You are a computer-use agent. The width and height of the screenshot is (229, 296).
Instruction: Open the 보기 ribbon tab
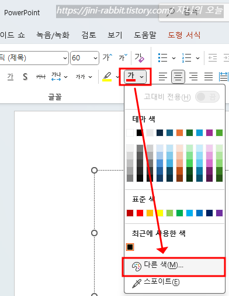[x=115, y=35]
